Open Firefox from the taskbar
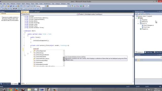This screenshot has width=162, height=91. click(x=16, y=89)
